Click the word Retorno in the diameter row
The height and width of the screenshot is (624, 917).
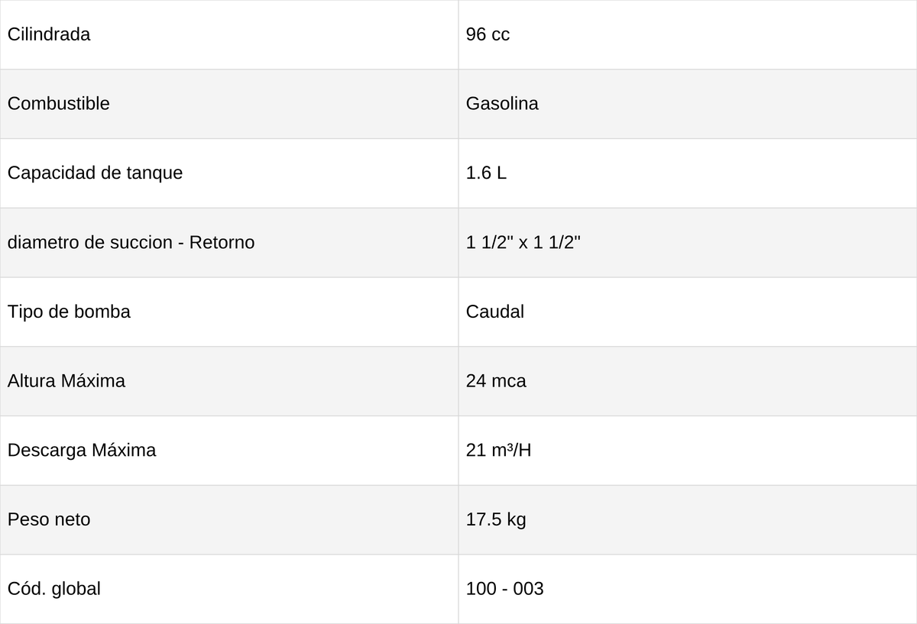[222, 242]
